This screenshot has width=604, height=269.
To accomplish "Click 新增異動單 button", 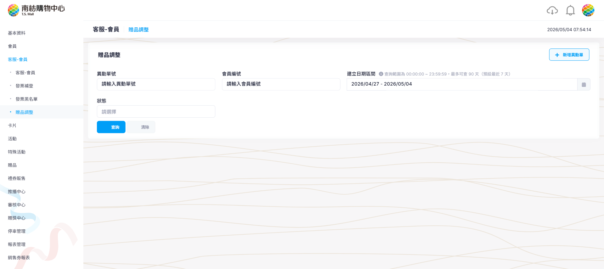I will (569, 55).
